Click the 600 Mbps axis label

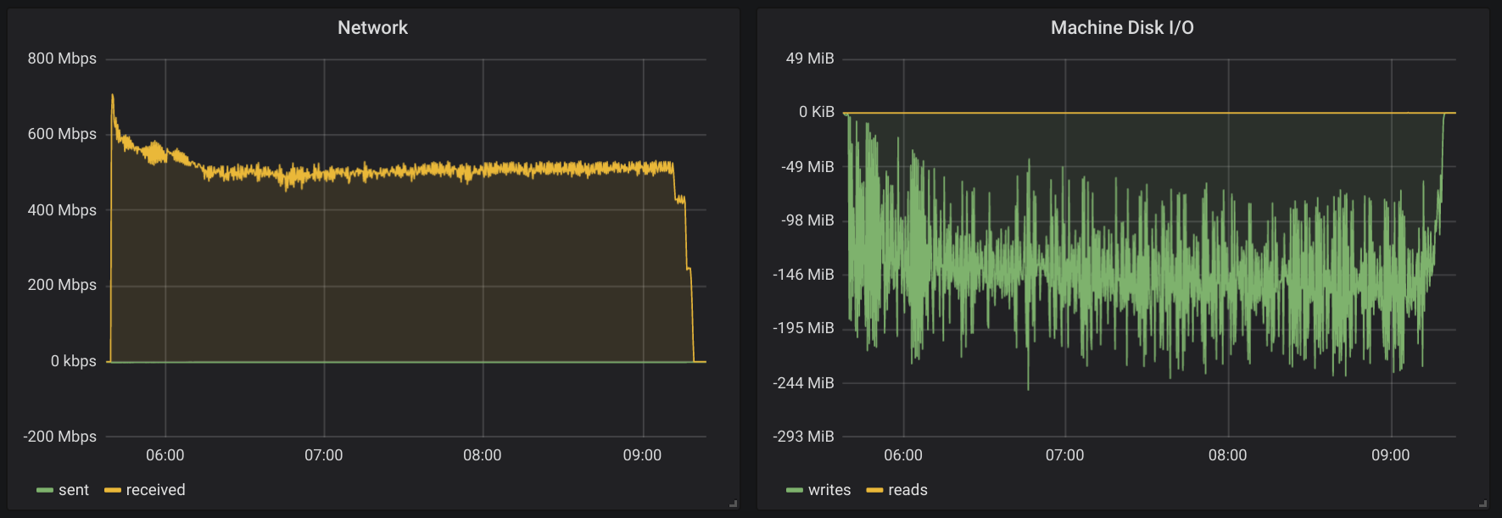(62, 134)
